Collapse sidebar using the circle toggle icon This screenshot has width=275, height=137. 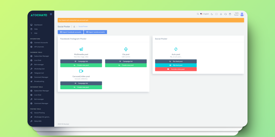(x=51, y=14)
